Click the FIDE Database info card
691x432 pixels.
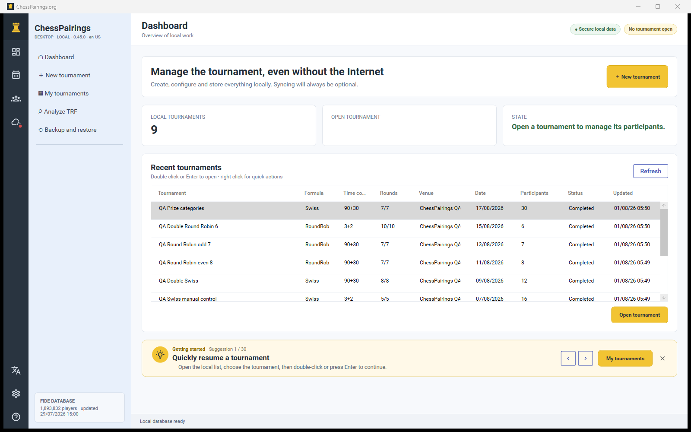point(79,407)
